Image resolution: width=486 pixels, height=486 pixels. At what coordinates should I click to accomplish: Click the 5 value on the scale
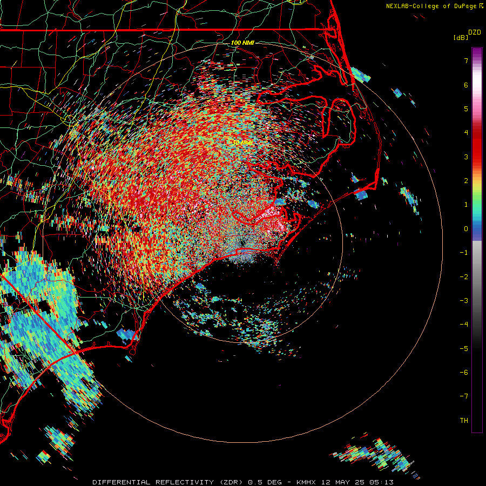[x=466, y=109]
